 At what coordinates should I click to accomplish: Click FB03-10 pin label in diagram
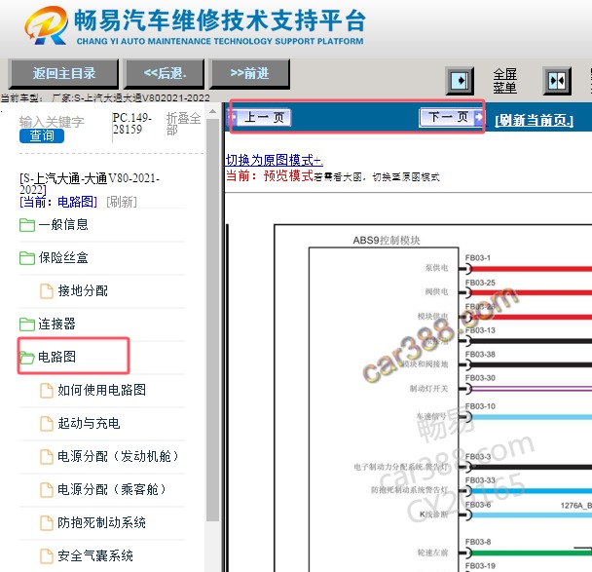click(x=480, y=406)
